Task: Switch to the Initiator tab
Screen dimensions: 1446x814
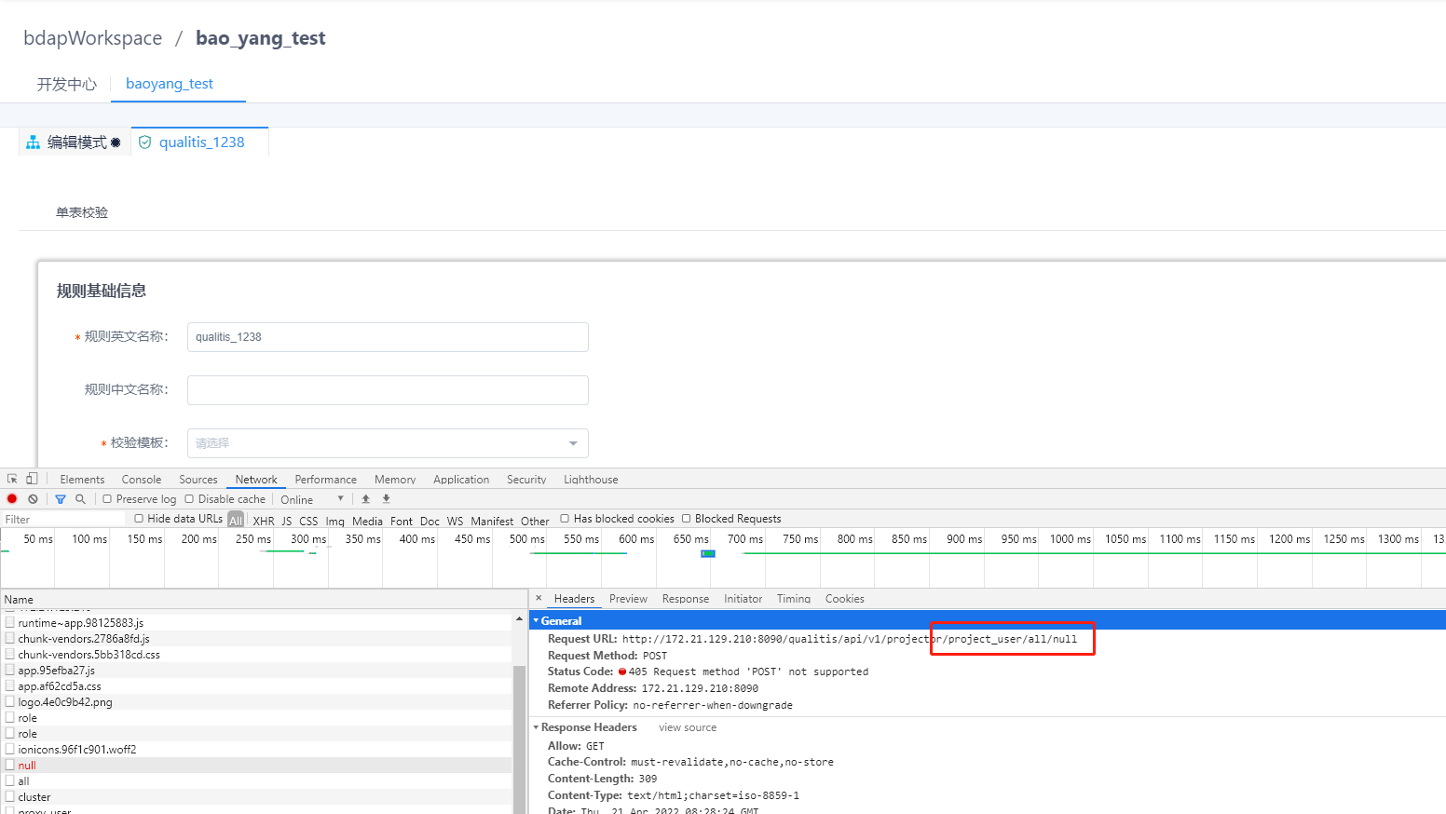Action: pos(743,599)
